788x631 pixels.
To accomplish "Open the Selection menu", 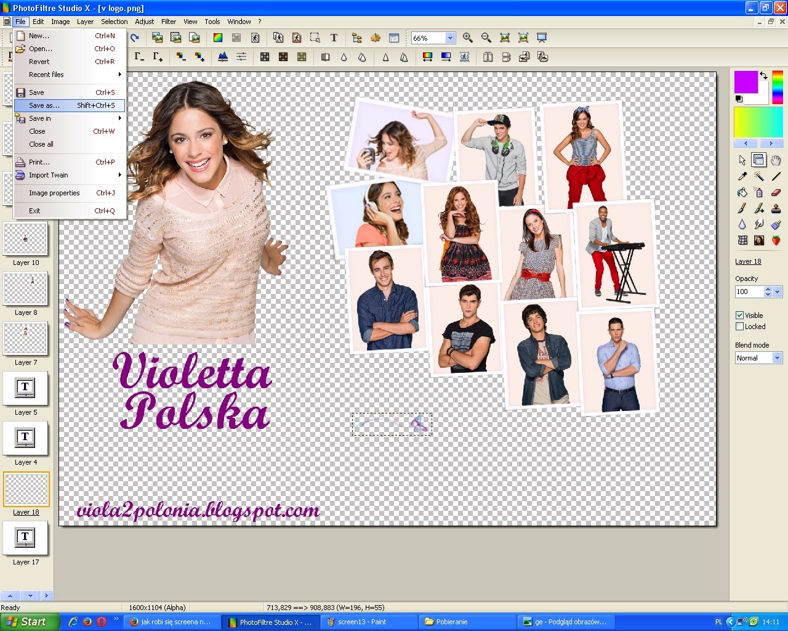I will point(115,22).
